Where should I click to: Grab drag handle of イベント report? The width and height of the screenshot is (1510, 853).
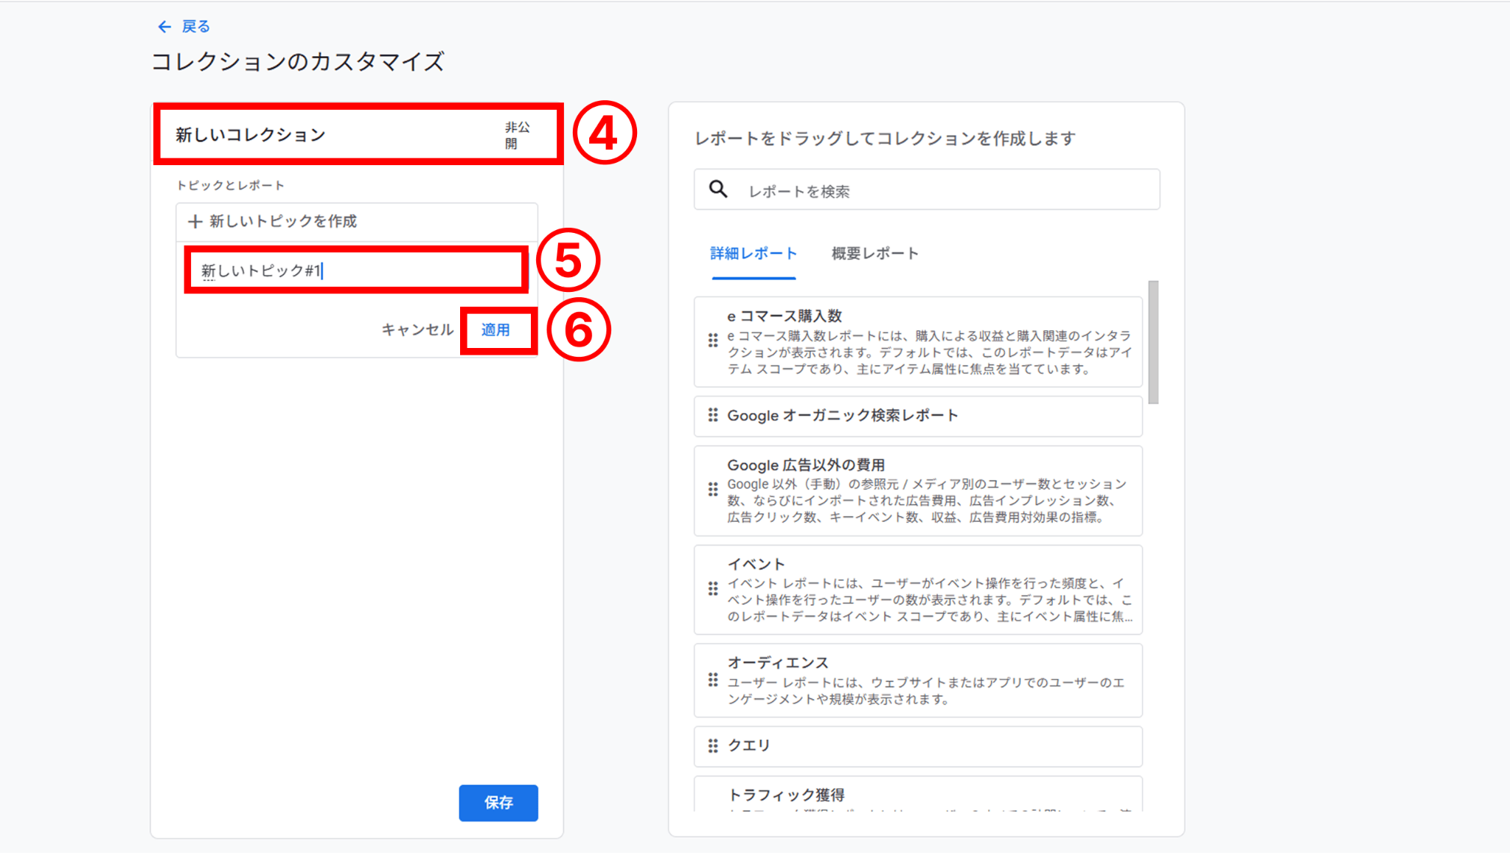[713, 589]
